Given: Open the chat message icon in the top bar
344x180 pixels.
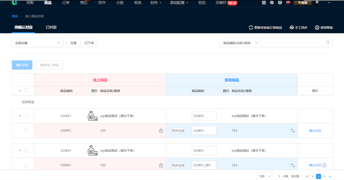Looking at the screenshot, I should pos(272,3).
